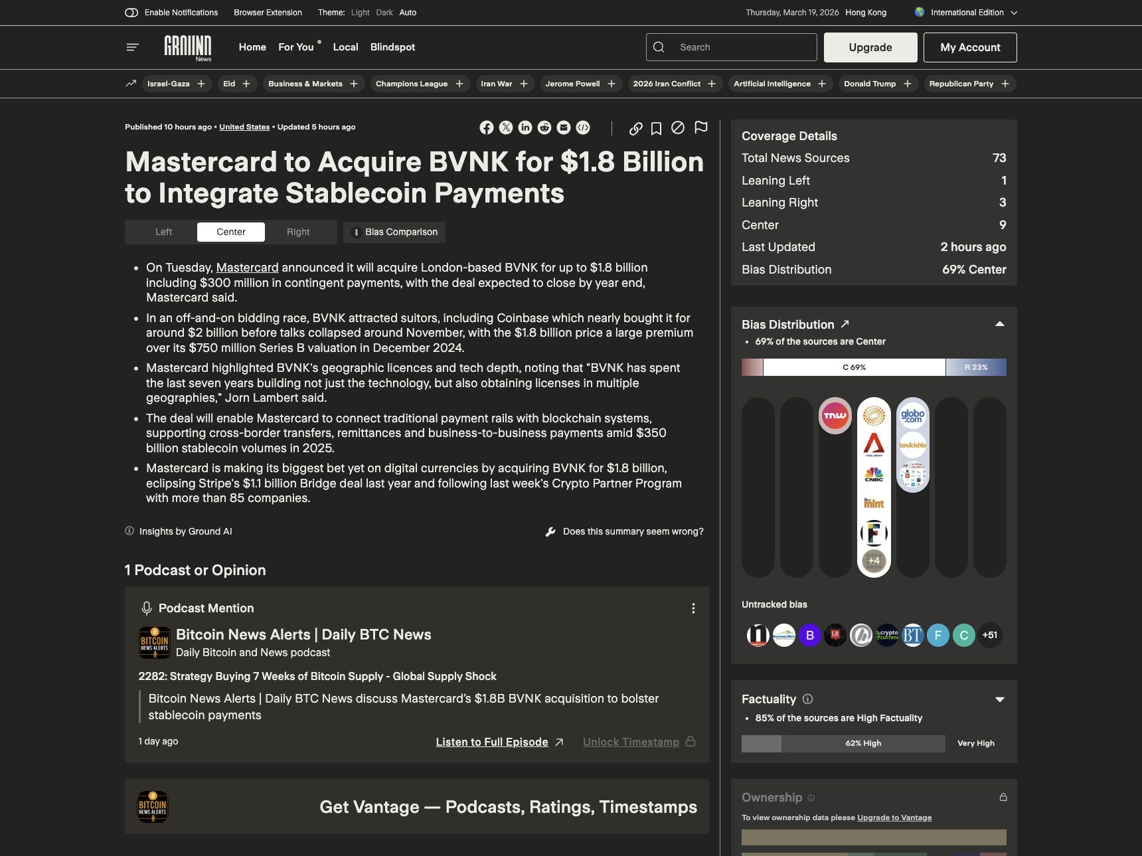This screenshot has height=856, width=1142.
Task: Flag this story
Action: [700, 128]
